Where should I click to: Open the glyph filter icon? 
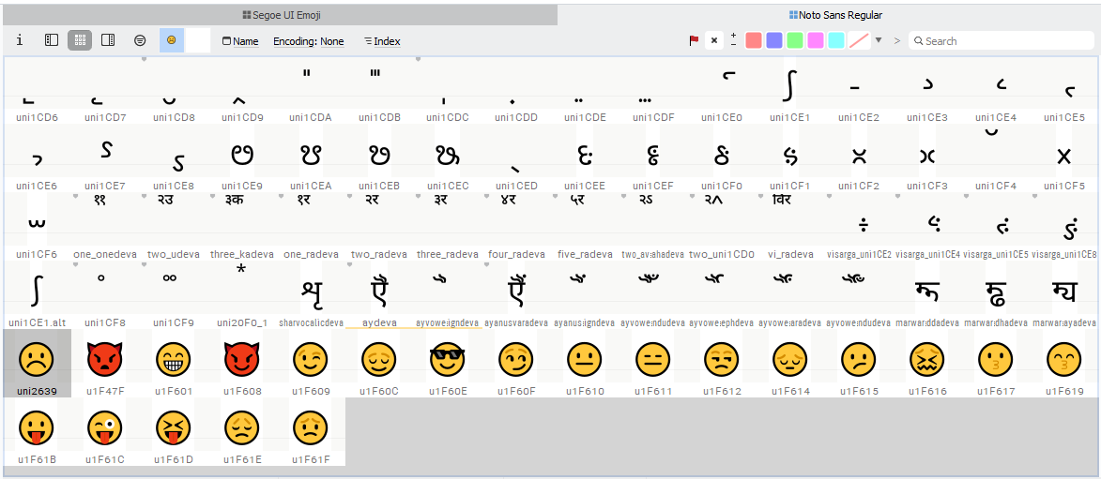[x=140, y=40]
